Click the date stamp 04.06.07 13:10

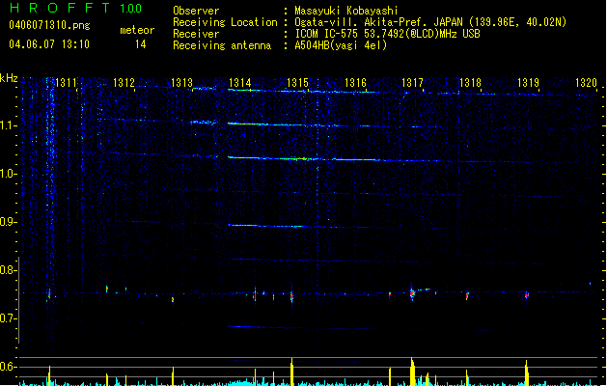49,44
